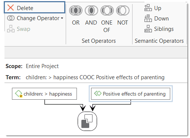Open the Change Operator dropdown arrow

(62, 18)
